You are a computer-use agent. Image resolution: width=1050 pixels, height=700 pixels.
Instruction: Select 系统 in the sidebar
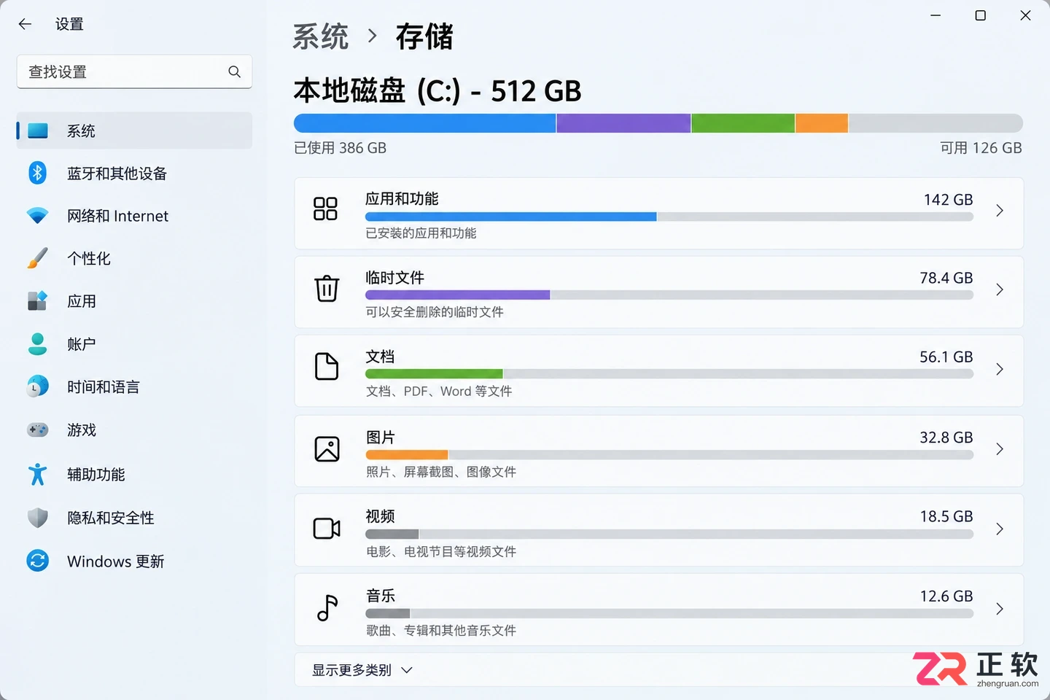pyautogui.click(x=134, y=131)
